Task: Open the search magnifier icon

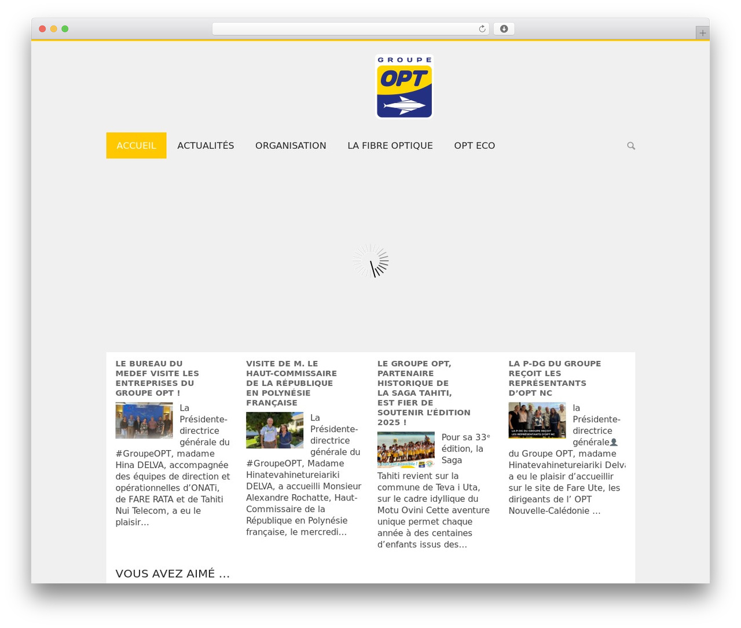Action: point(631,146)
